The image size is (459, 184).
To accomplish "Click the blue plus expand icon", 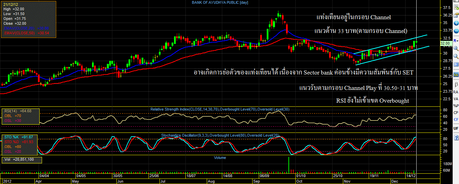I will point(456,23).
